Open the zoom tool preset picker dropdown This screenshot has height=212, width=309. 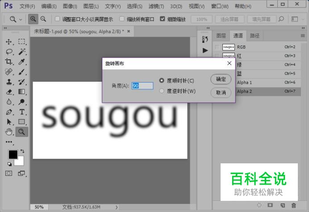click(x=21, y=19)
